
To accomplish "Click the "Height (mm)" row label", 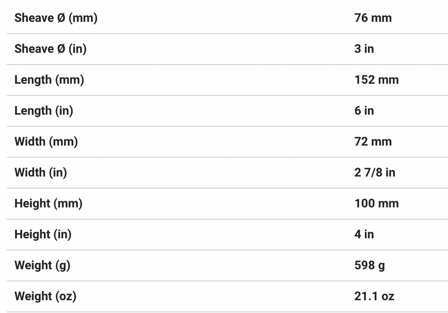I will coord(48,203).
